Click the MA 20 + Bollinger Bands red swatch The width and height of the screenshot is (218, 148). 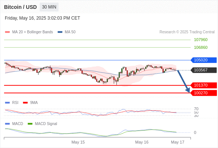pyautogui.click(x=7, y=32)
